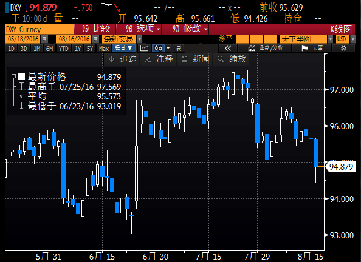Click the 最新价格 legend row
The height and width of the screenshot is (262, 361).
pyautogui.click(x=69, y=77)
